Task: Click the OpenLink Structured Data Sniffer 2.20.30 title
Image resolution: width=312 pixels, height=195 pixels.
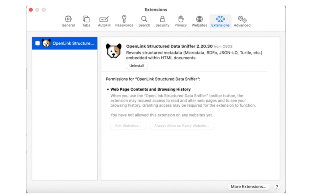Action: click(169, 46)
